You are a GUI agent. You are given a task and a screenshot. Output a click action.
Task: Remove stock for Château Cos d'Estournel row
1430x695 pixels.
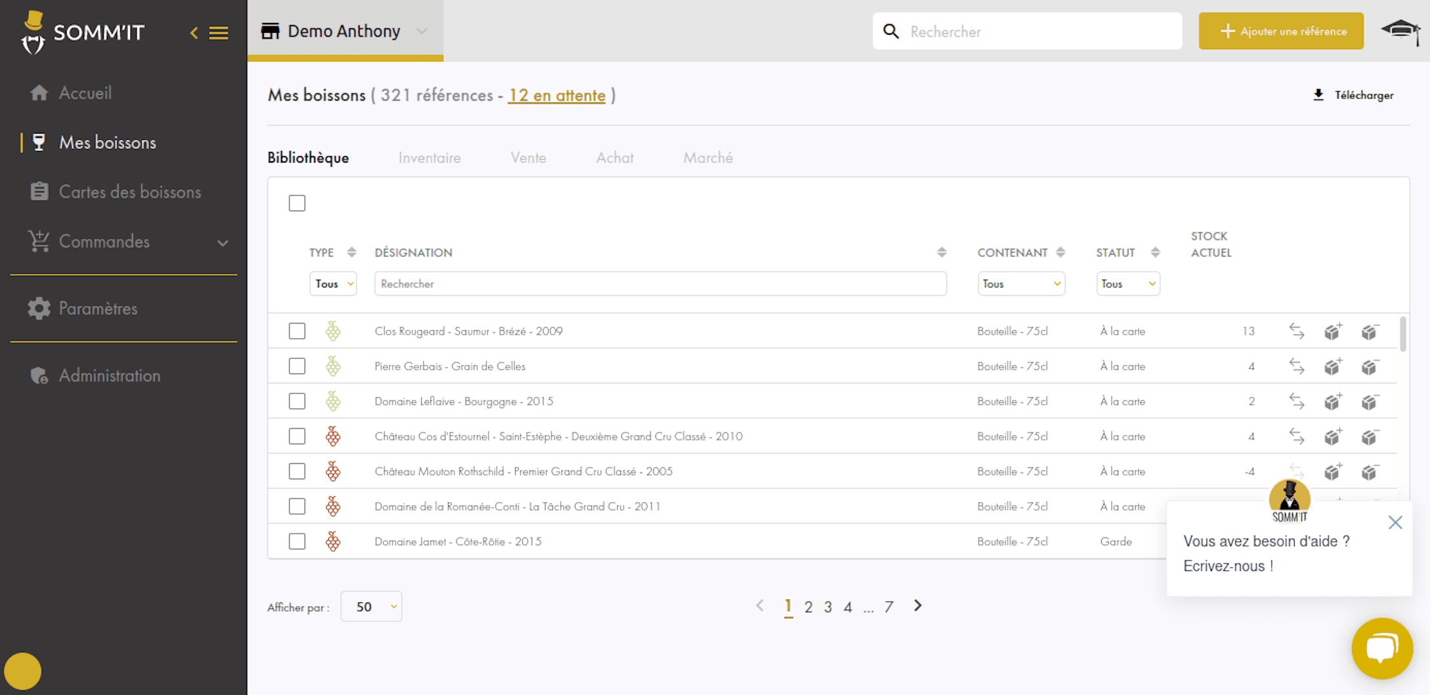[1370, 436]
